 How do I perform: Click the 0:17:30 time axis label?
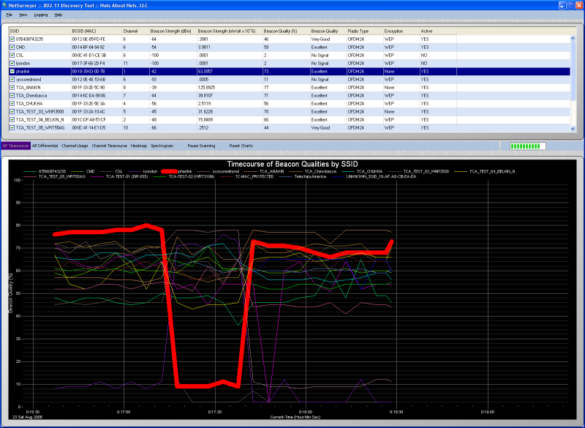click(215, 412)
